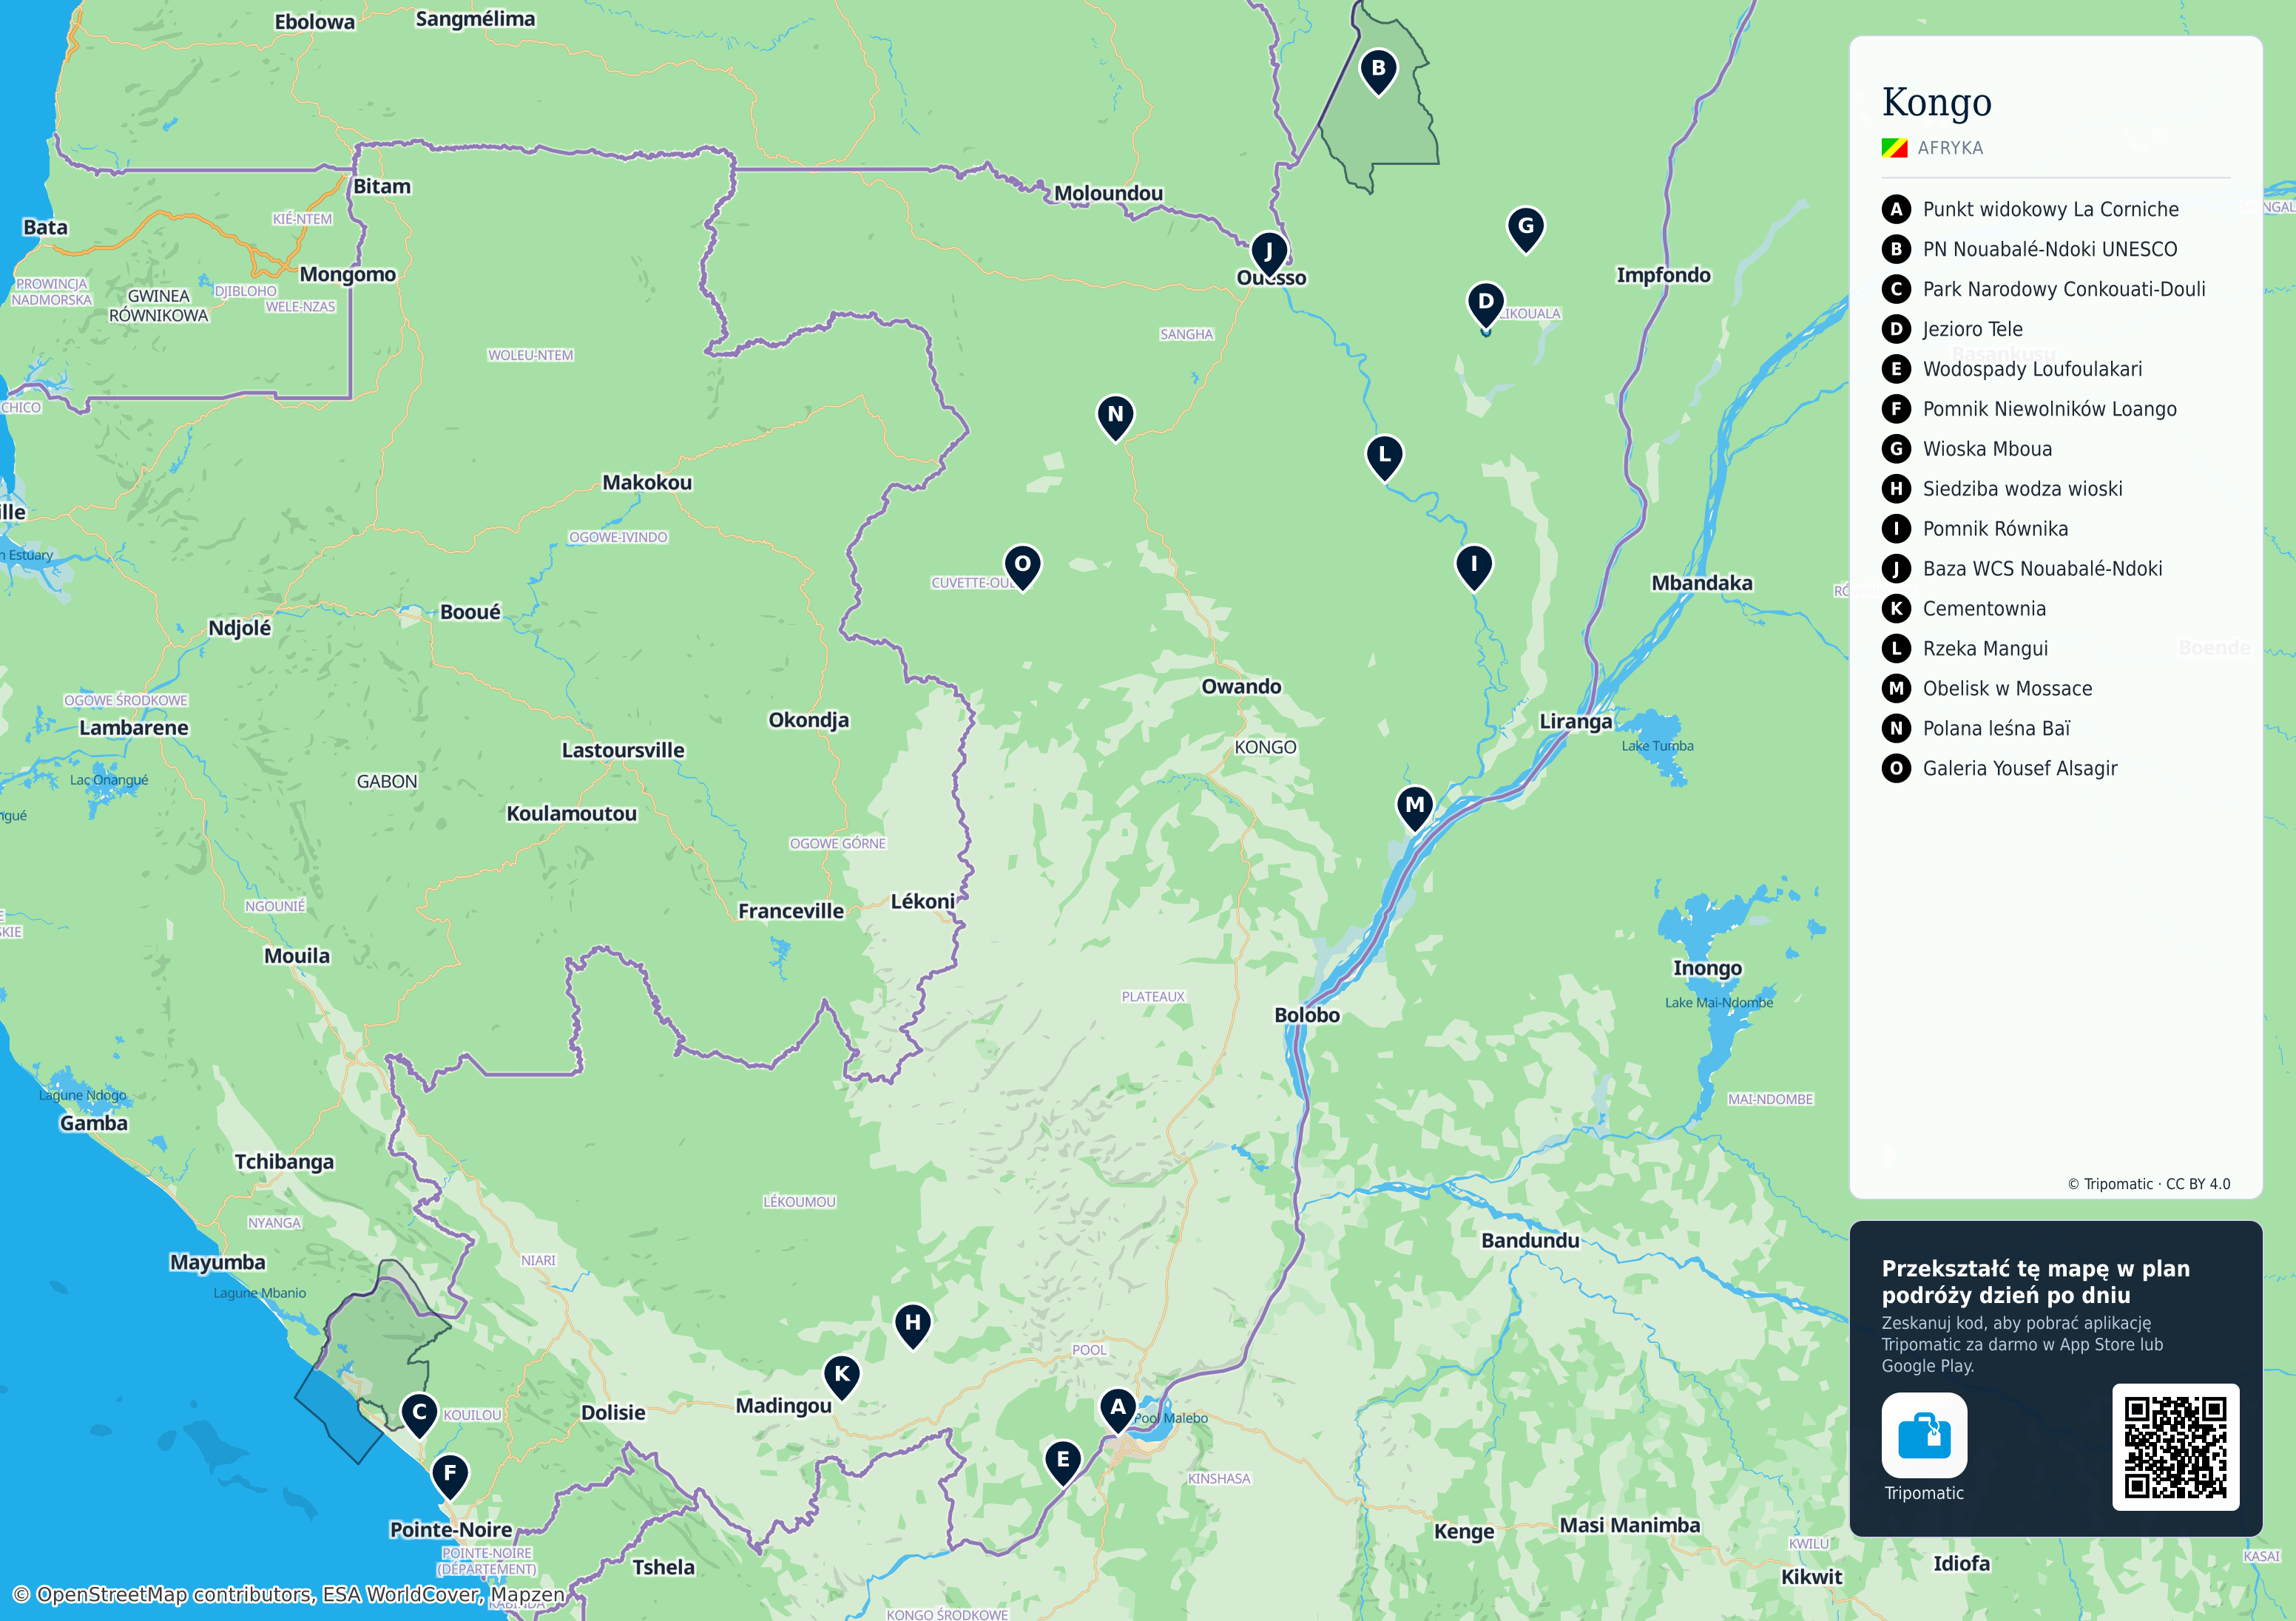Click the 'Bandundu' city label

click(x=1530, y=1240)
